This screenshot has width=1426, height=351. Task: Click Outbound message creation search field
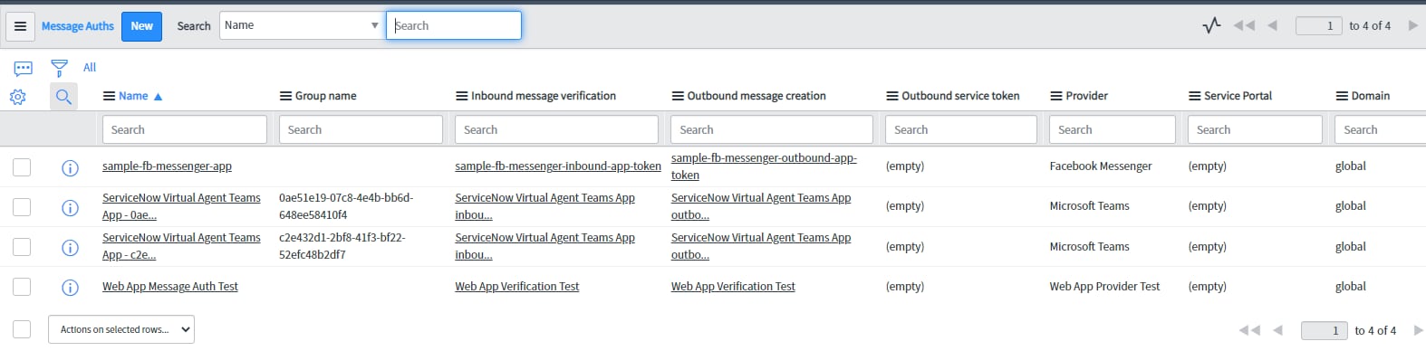(x=772, y=129)
